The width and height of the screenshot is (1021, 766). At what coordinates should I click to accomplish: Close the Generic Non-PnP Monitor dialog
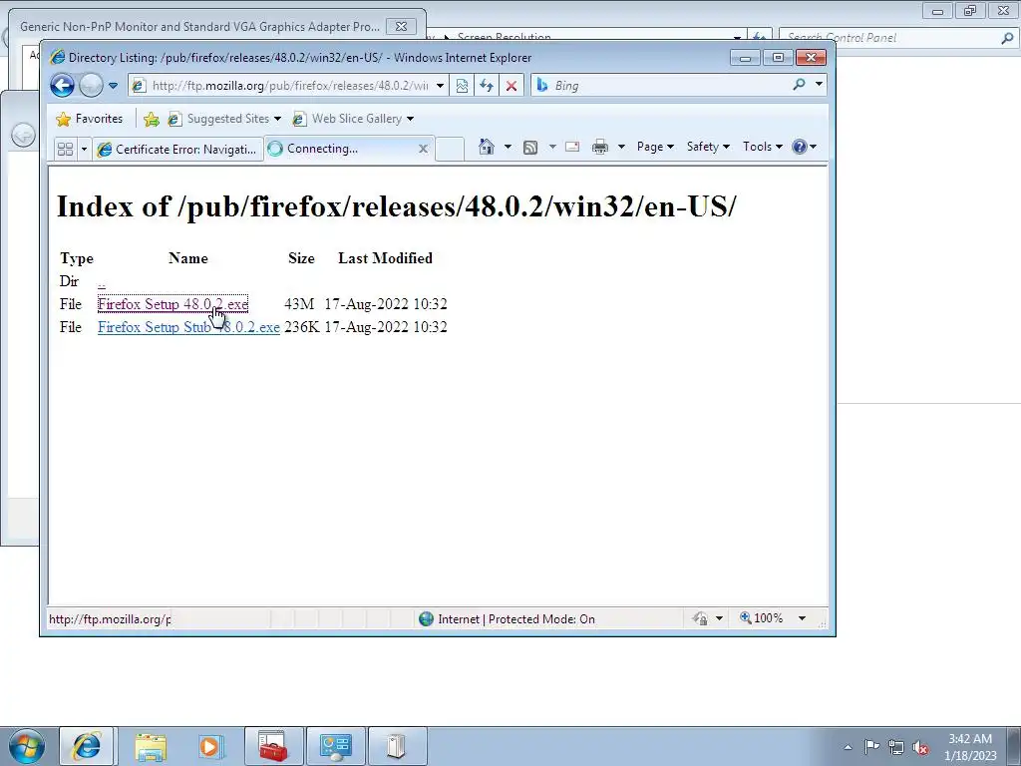(x=401, y=27)
